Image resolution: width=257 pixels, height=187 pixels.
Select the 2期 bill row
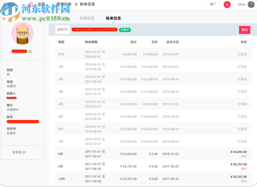pos(153,79)
